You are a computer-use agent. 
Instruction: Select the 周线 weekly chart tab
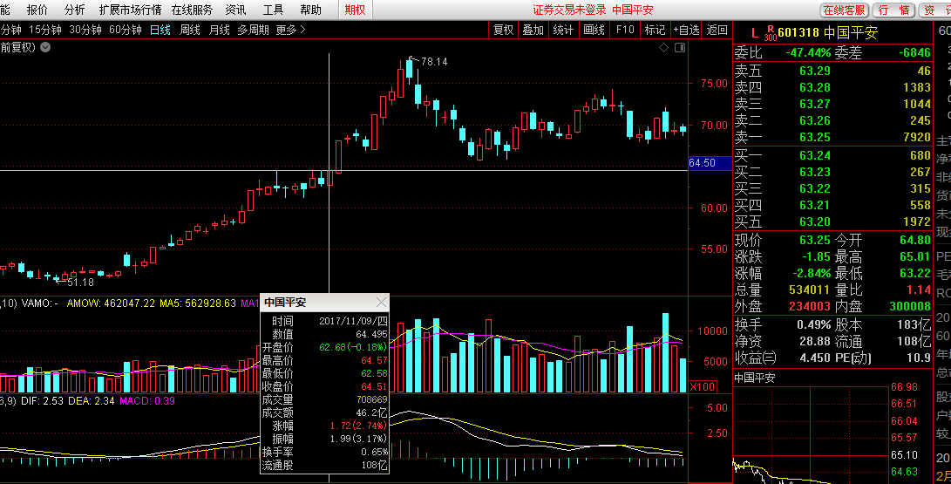190,30
